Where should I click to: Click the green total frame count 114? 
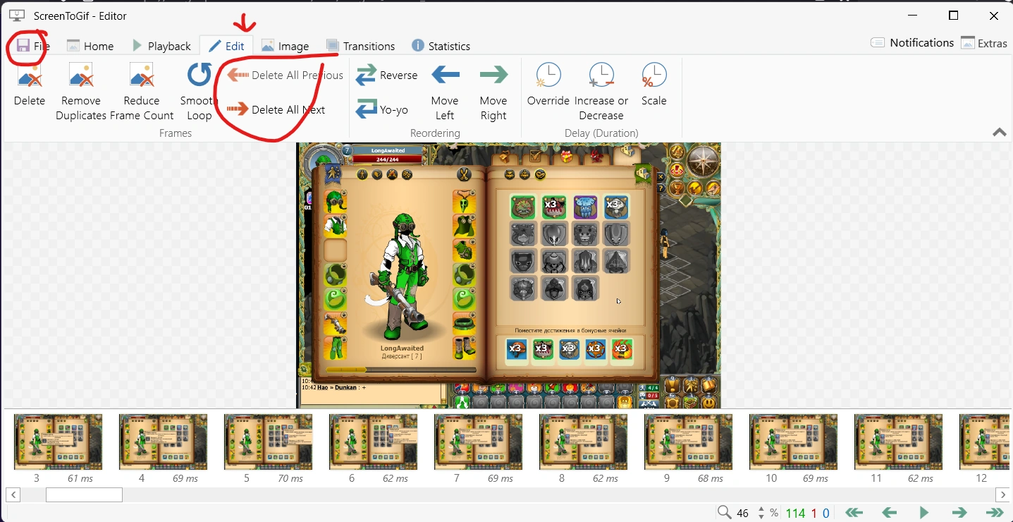coord(795,513)
